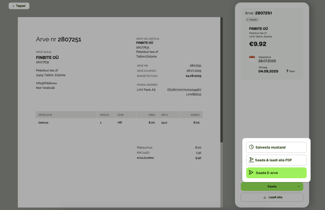This screenshot has width=325, height=210.
Task: Click the HR unit cell
Action: click(x=120, y=122)
